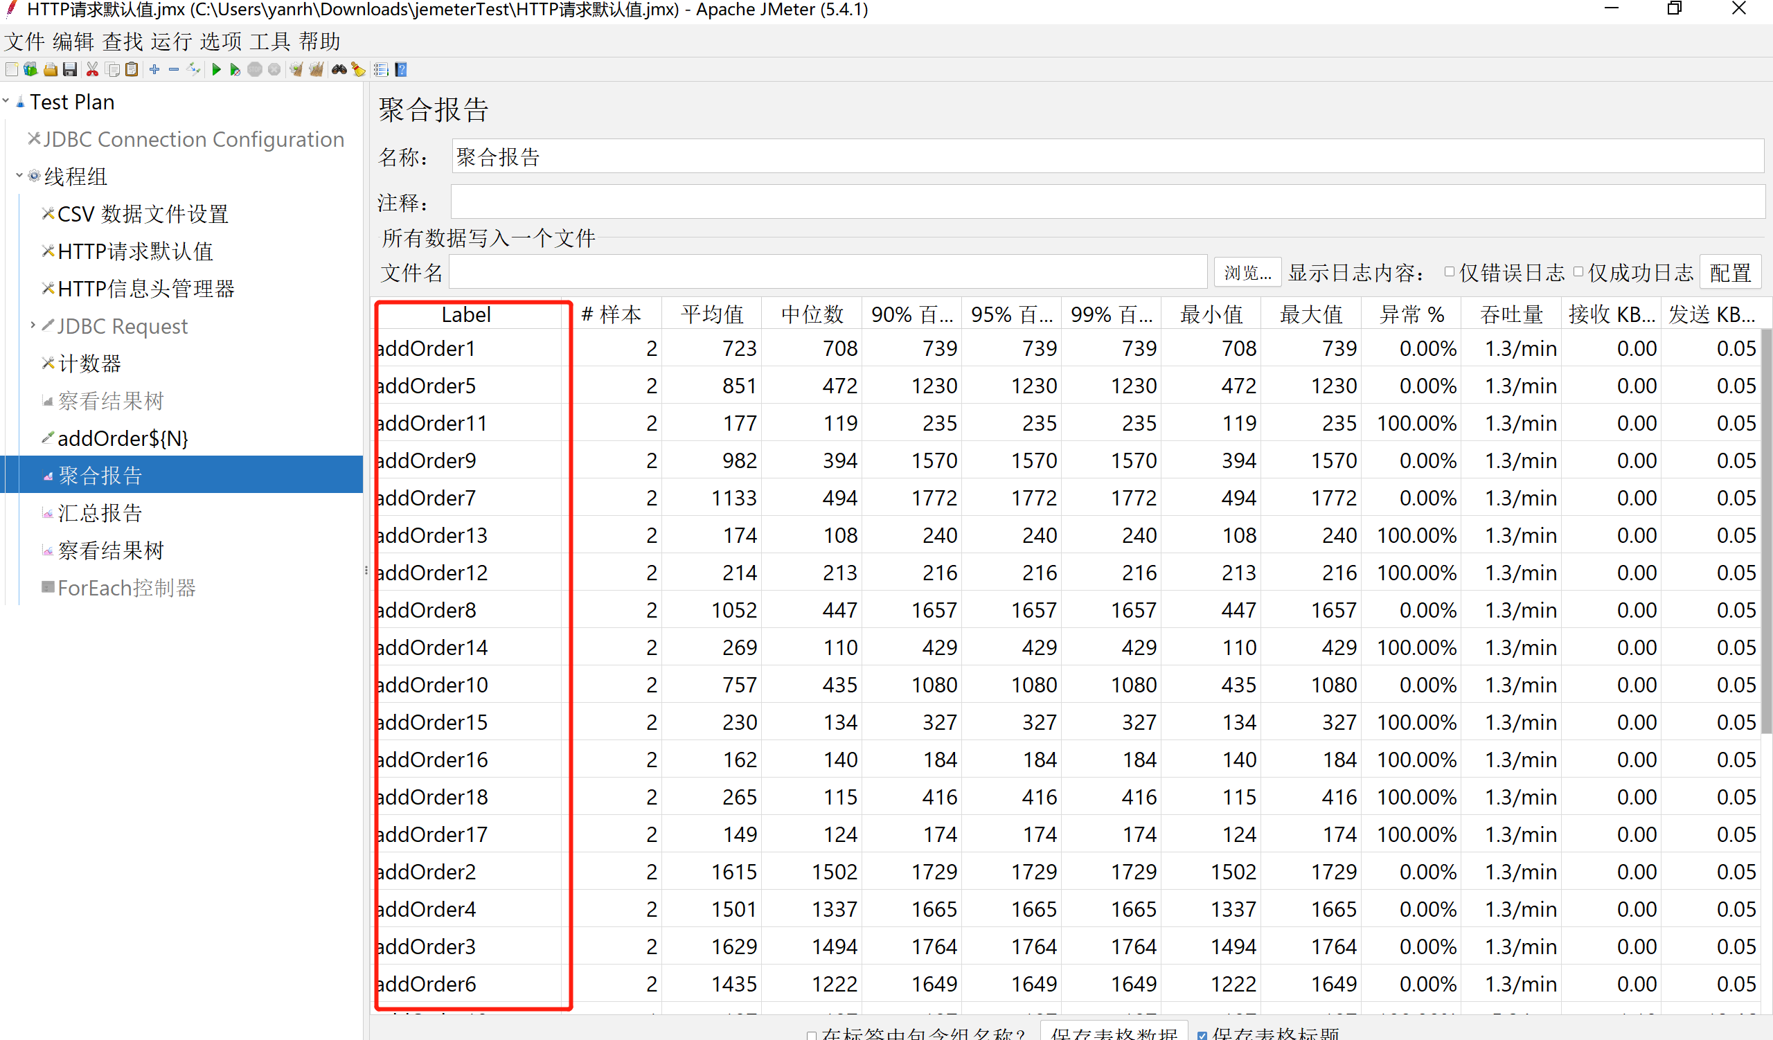Collapse the 线程组 tree node
This screenshot has height=1040, width=1773.
pos(19,176)
